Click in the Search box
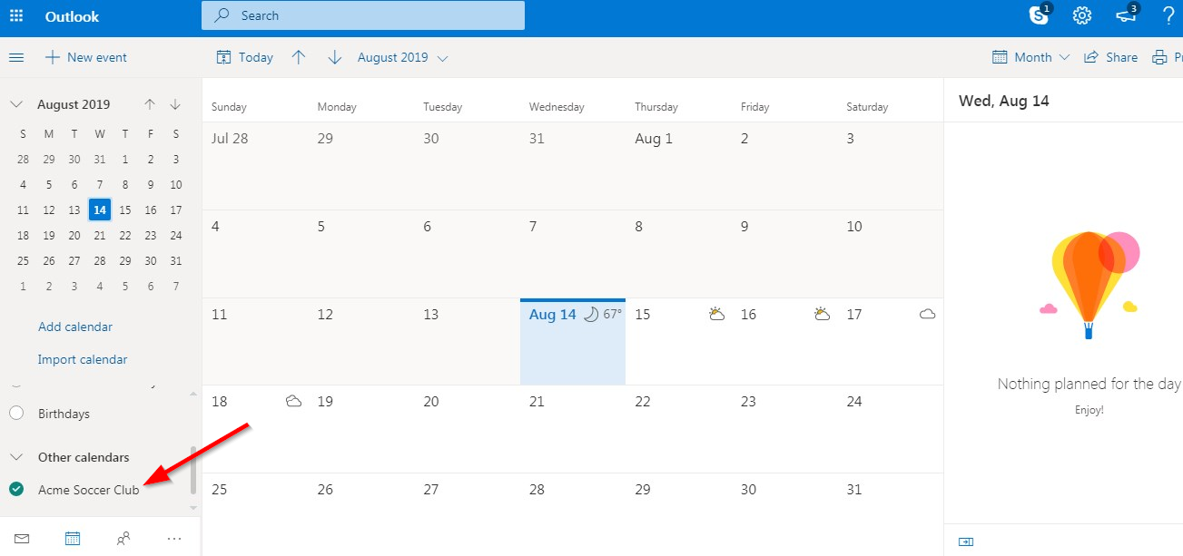The image size is (1183, 556). pos(363,15)
